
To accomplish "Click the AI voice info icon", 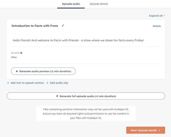I will coord(21,53).
